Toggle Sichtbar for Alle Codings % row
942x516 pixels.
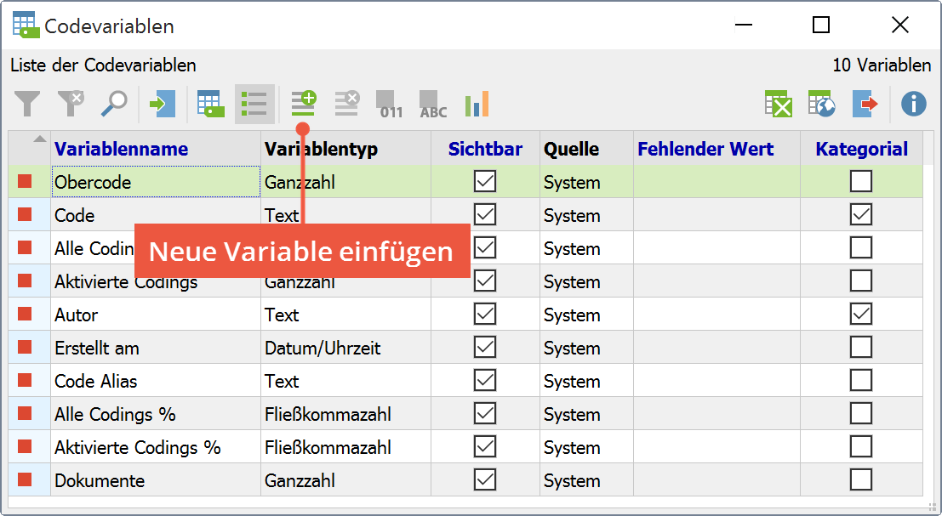(485, 413)
